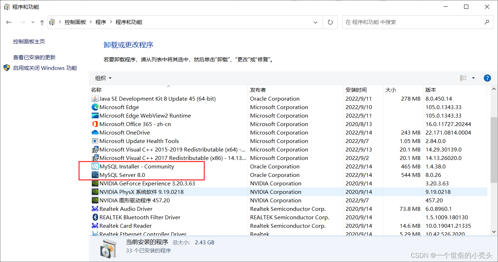Image resolution: width=498 pixels, height=262 pixels.
Task: Select the Microsoft Office 365 icon
Action: 95,124
